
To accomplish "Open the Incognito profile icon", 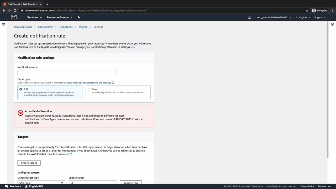I will pyautogui.click(x=314, y=10).
